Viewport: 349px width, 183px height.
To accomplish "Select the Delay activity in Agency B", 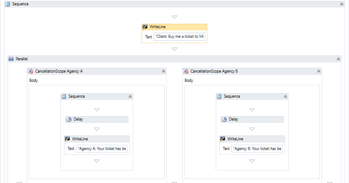I will [x=257, y=119].
